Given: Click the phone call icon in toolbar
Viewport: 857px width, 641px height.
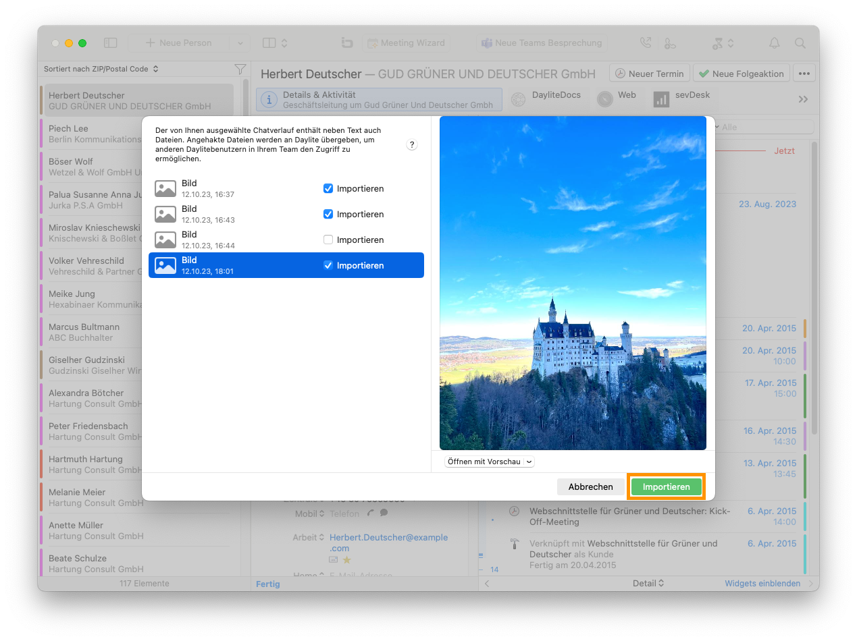Looking at the screenshot, I should tap(646, 43).
